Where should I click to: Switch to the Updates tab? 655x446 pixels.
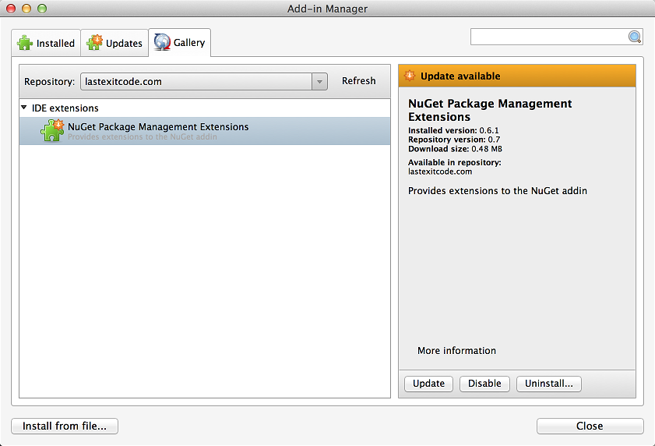tap(114, 43)
